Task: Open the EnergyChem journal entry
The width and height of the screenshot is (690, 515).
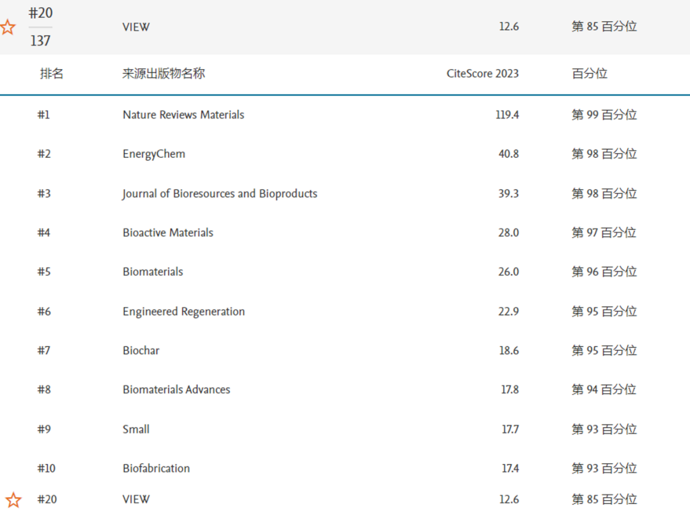Action: tap(154, 154)
